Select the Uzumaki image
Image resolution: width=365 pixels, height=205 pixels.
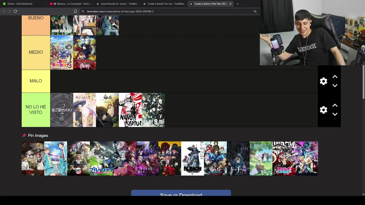click(62, 110)
